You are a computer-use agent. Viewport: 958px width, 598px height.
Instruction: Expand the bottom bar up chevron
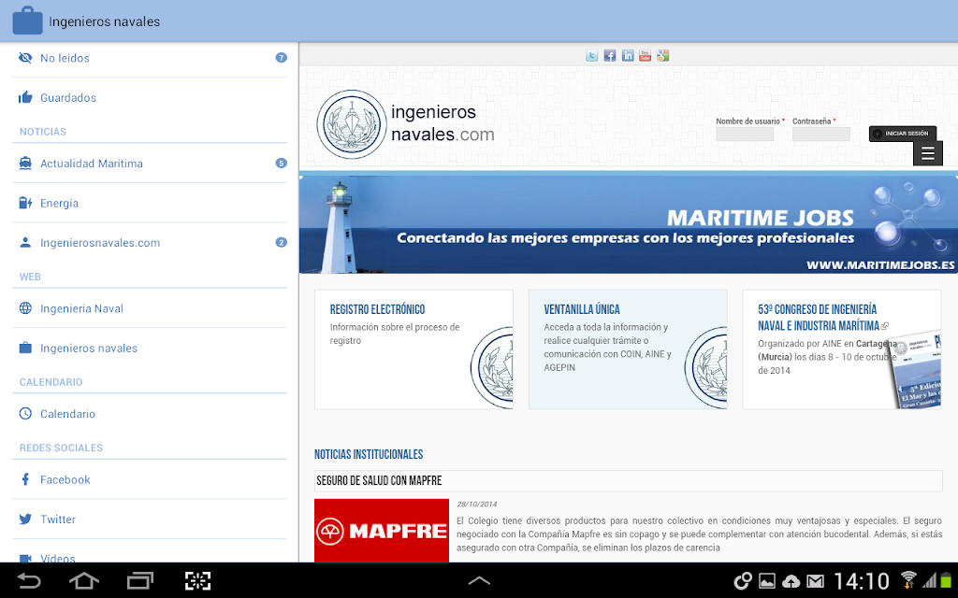[479, 580]
